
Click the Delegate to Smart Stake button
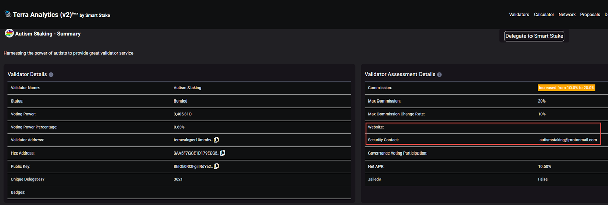coord(535,36)
